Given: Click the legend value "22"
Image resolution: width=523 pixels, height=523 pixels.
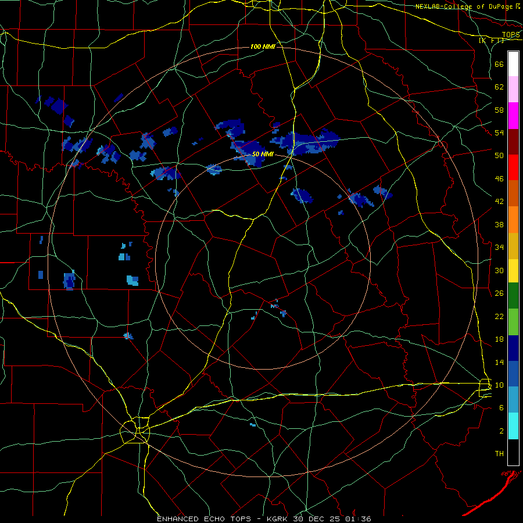Looking at the screenshot, I should coord(499,316).
